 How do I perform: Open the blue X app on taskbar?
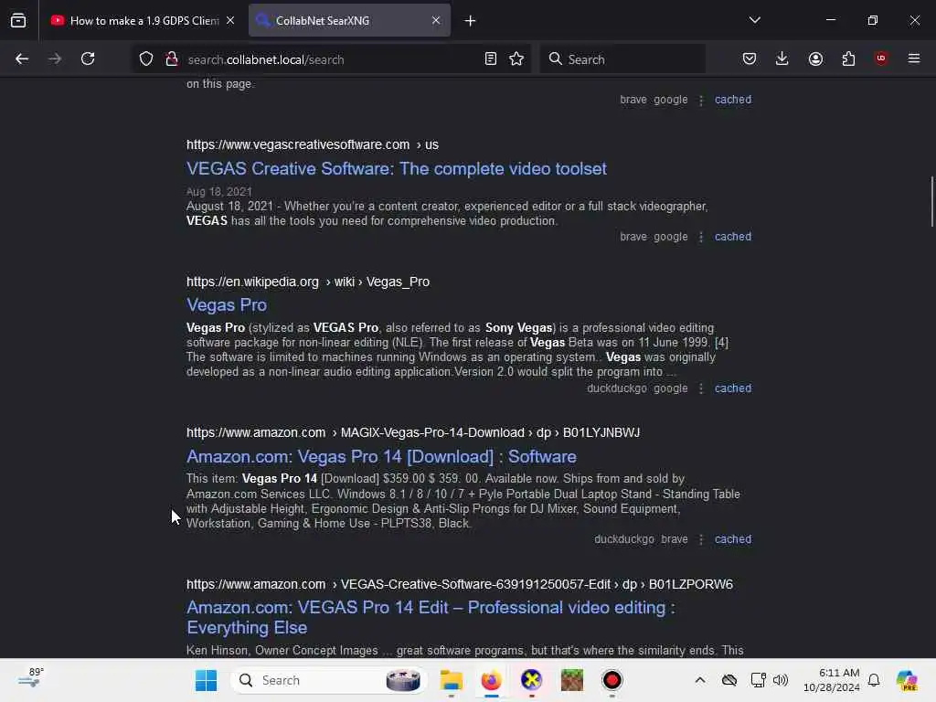pos(531,680)
